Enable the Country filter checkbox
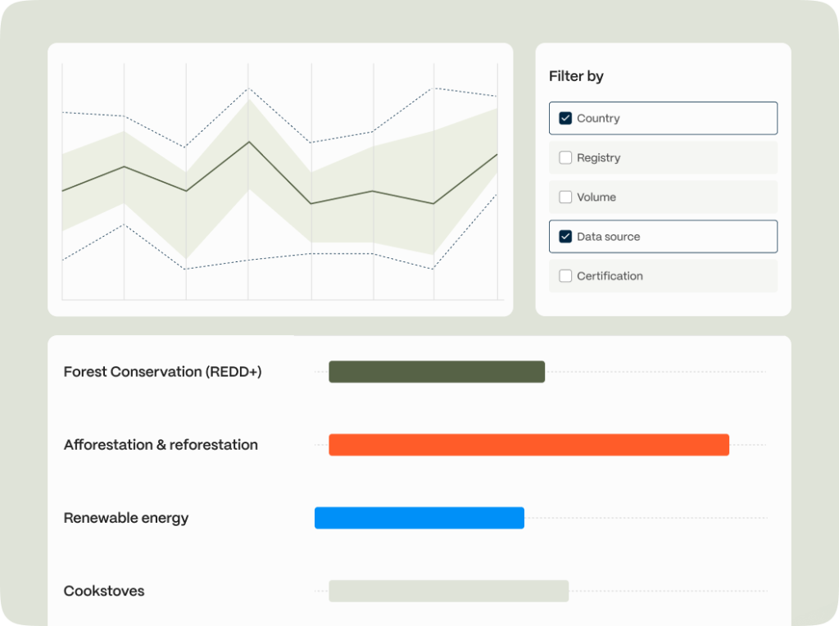The image size is (839, 626). point(565,117)
